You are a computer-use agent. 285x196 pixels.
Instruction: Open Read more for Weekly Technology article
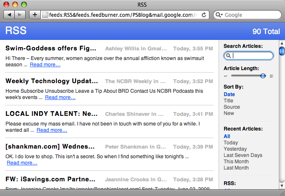60,97
